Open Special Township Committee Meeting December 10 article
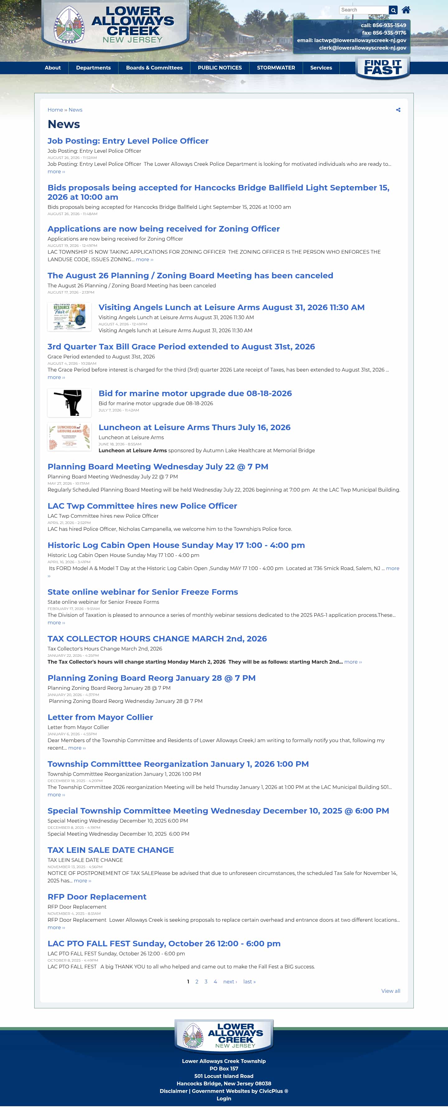 point(218,810)
